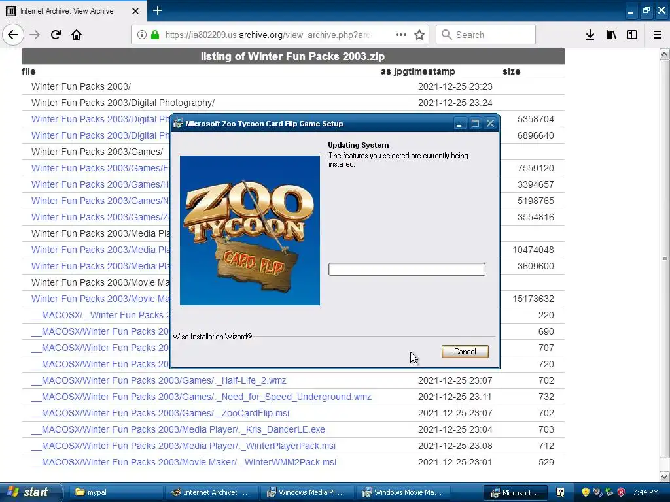Click the installation progress bar
The height and width of the screenshot is (502, 670).
(x=407, y=269)
